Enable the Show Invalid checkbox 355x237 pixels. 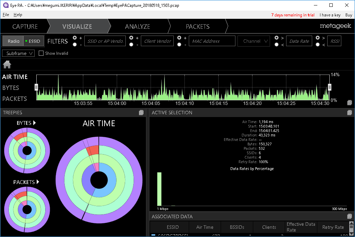click(x=41, y=53)
